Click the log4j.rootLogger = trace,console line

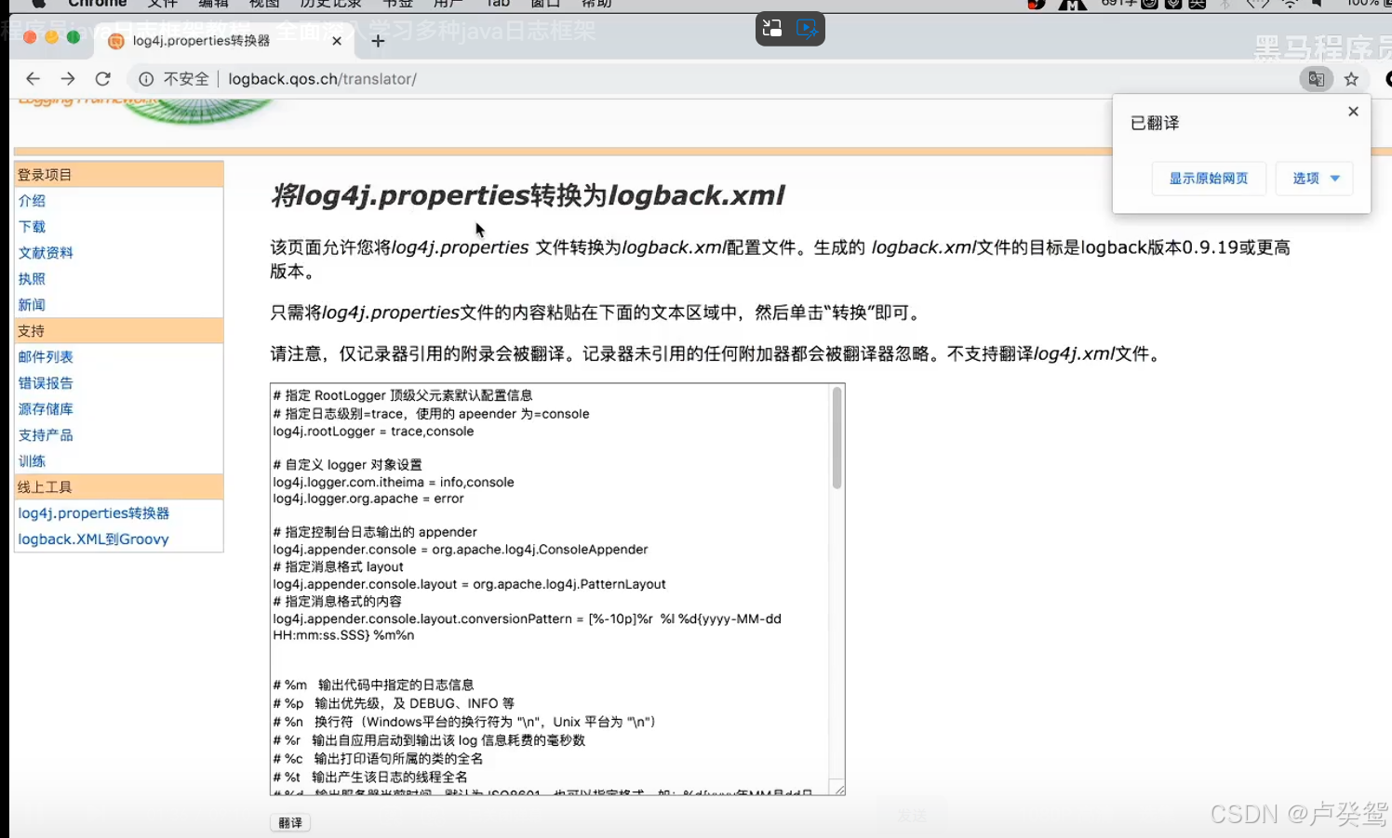tap(373, 432)
